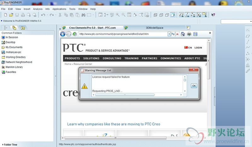Open the PRODUCTS navigation link

click(x=72, y=58)
